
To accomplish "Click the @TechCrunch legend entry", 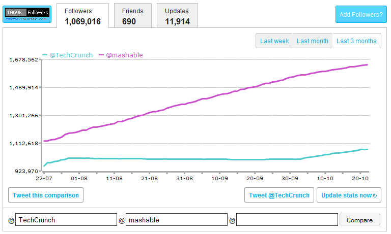I will pyautogui.click(x=68, y=55).
